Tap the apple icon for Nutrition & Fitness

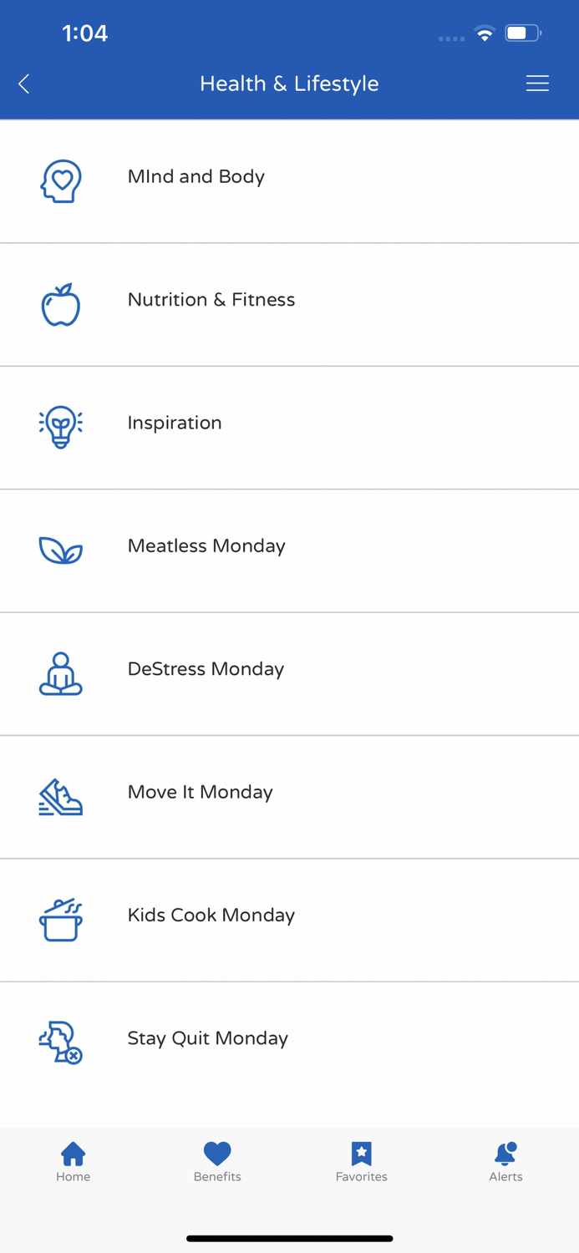click(60, 303)
